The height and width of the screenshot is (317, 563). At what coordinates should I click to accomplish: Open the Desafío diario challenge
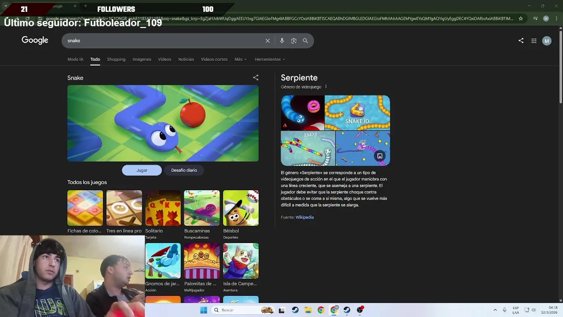click(184, 170)
